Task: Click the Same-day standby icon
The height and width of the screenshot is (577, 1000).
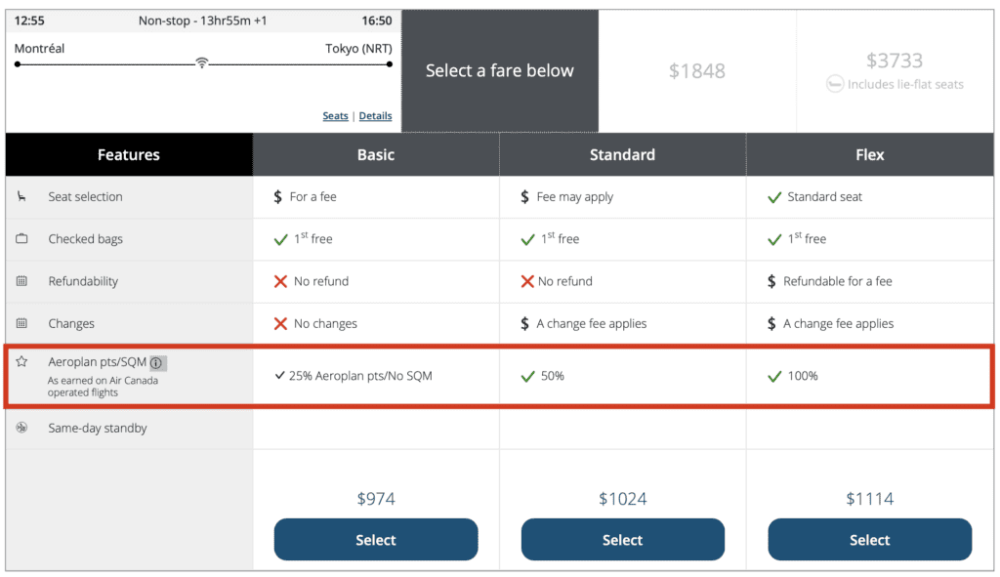Action: [21, 428]
